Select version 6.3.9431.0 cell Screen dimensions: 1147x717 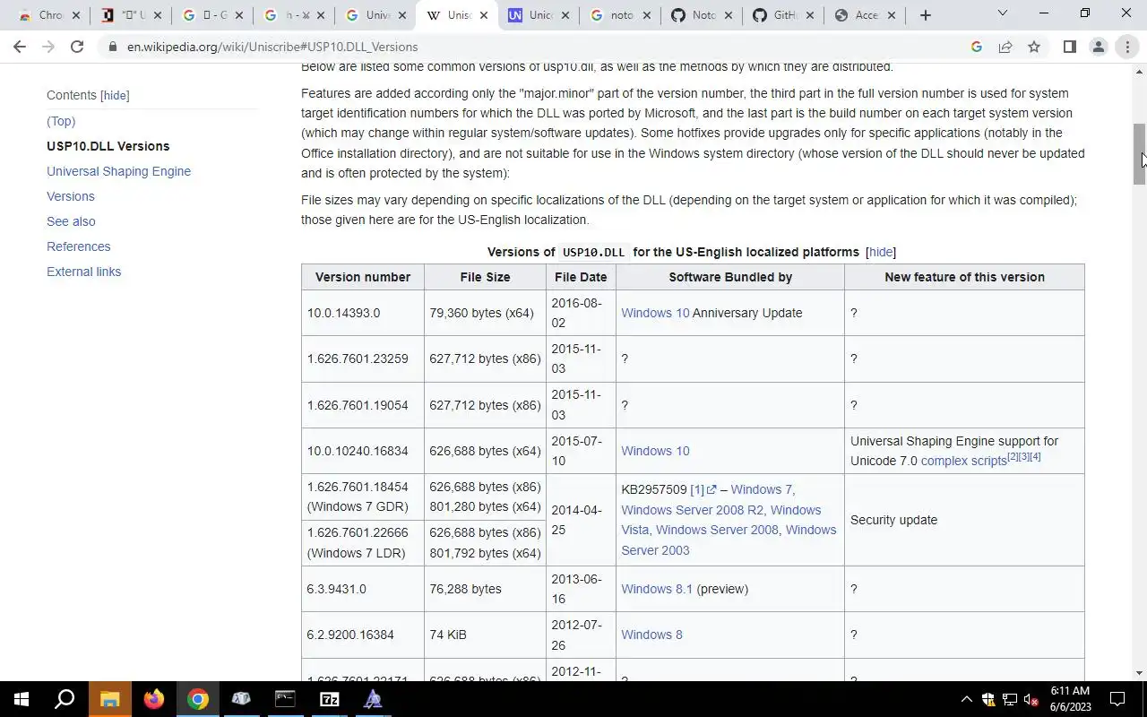[x=363, y=589]
